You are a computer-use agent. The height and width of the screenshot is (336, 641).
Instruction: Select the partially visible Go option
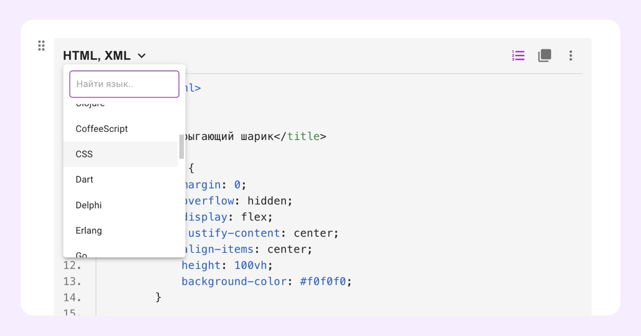(81, 254)
